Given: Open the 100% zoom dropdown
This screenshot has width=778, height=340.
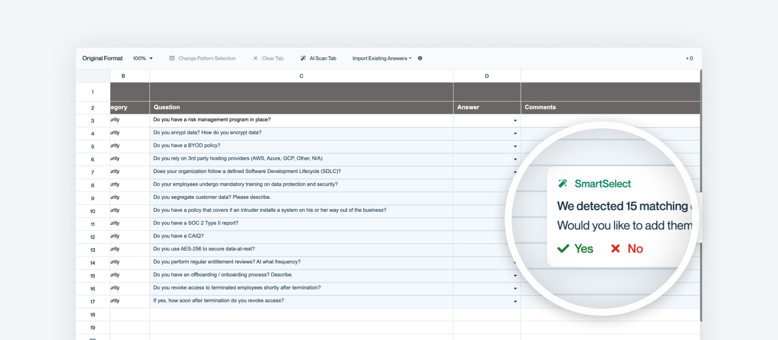Looking at the screenshot, I should click(x=143, y=58).
